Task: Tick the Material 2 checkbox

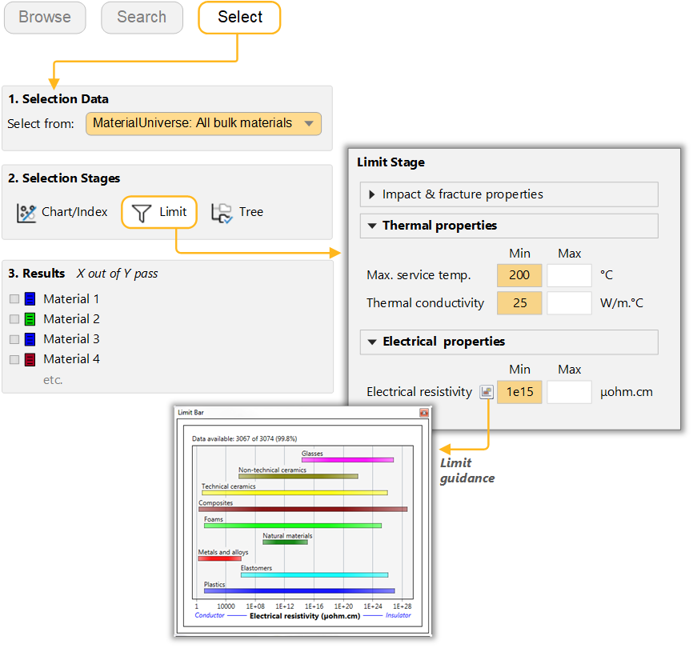Action: pos(14,319)
